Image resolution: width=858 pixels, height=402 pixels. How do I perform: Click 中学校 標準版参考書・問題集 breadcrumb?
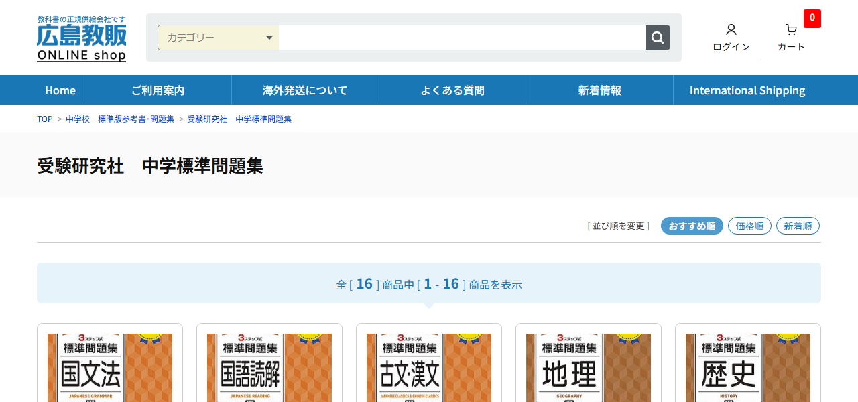pyautogui.click(x=120, y=119)
